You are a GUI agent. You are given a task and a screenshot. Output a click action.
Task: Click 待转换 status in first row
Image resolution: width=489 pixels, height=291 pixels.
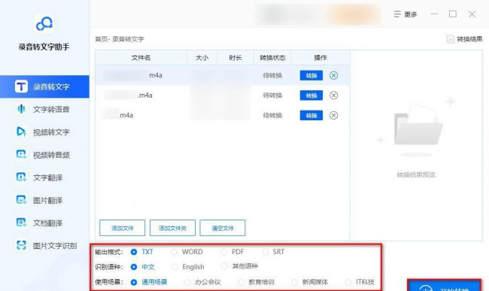pyautogui.click(x=272, y=75)
